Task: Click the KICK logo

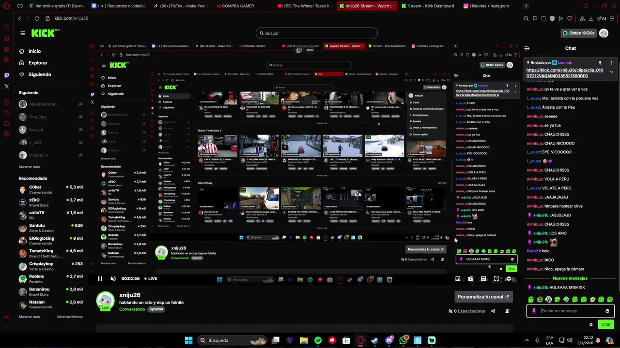Action: point(45,33)
